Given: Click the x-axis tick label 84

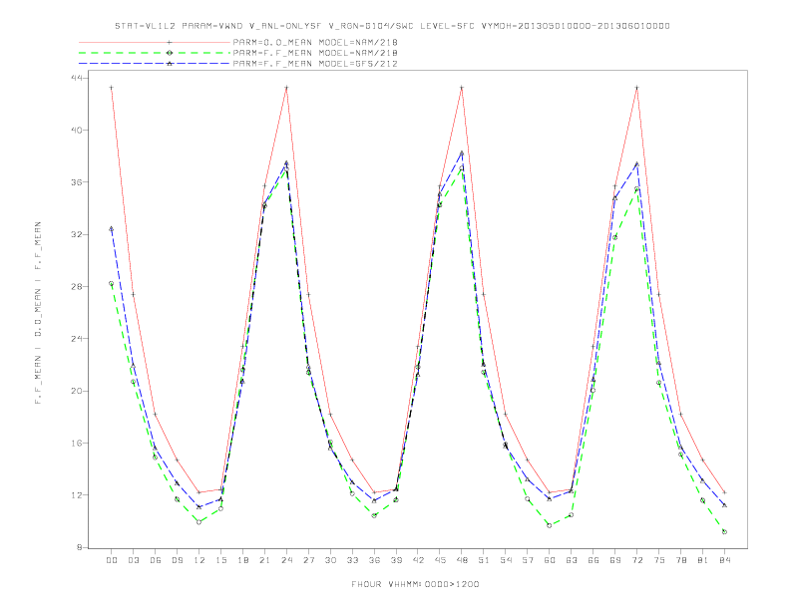Looking at the screenshot, I should pos(724,560).
